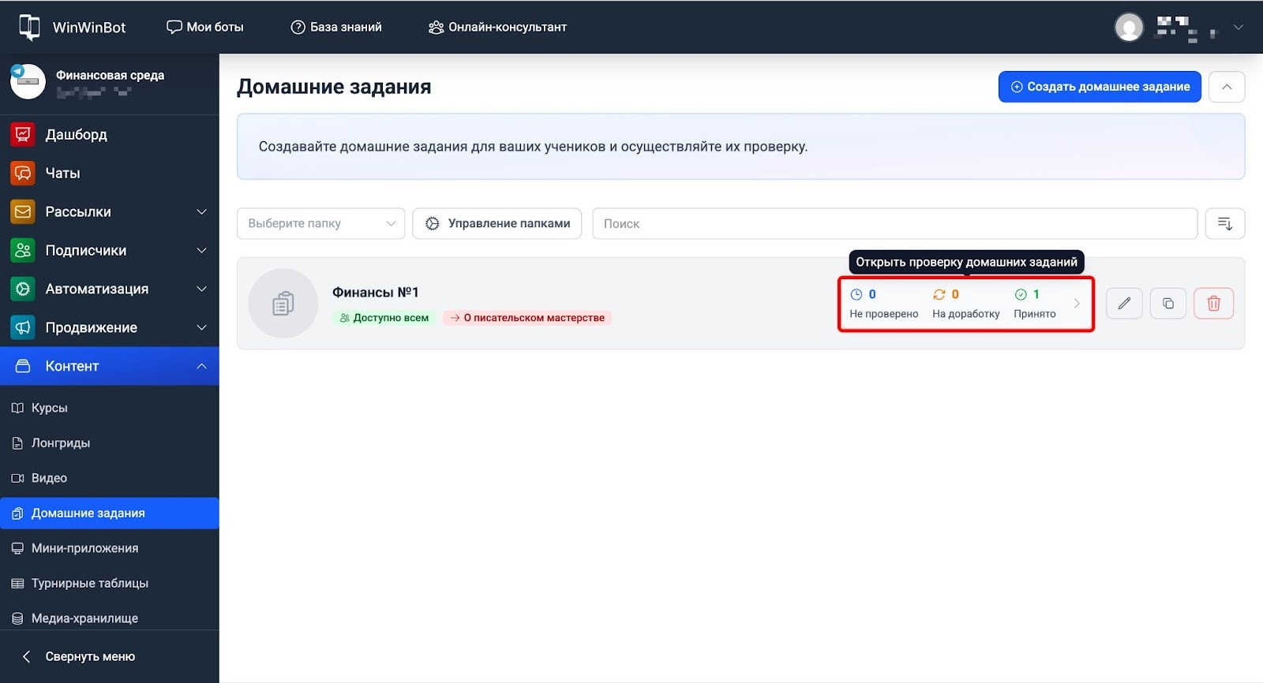Viewport: 1263px width, 683px height.
Task: Click the user avatar in the top bar
Action: tap(1129, 28)
